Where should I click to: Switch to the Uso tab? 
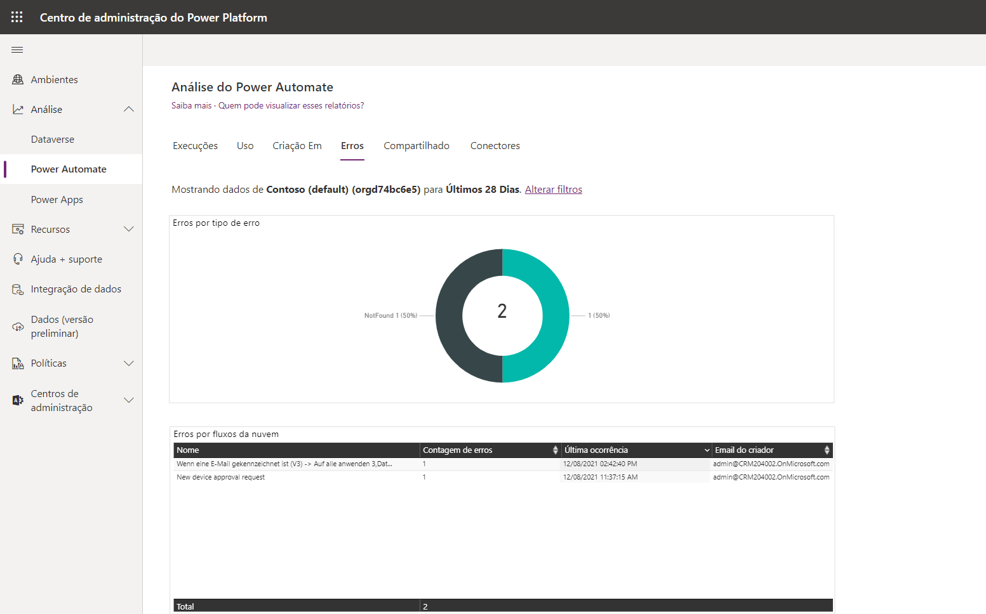coord(245,146)
